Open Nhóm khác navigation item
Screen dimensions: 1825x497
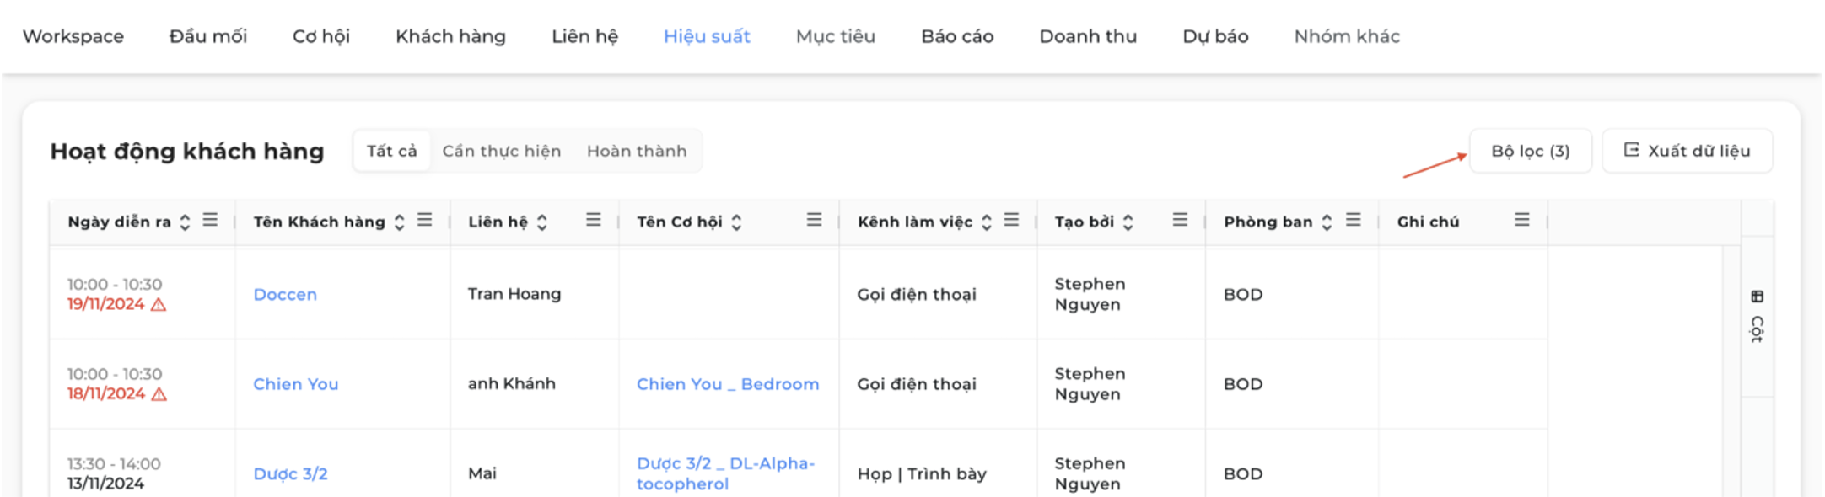[1347, 36]
